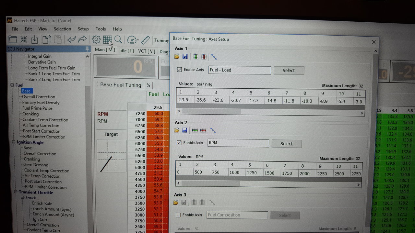The image size is (415, 233).
Task: Open the Edit menu
Action: 28,29
